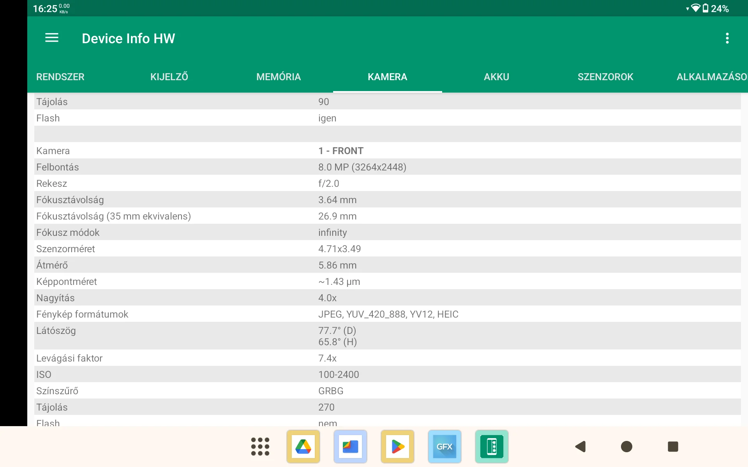This screenshot has height=467, width=748.
Task: Switch to the RENDSZER tab
Action: click(60, 77)
